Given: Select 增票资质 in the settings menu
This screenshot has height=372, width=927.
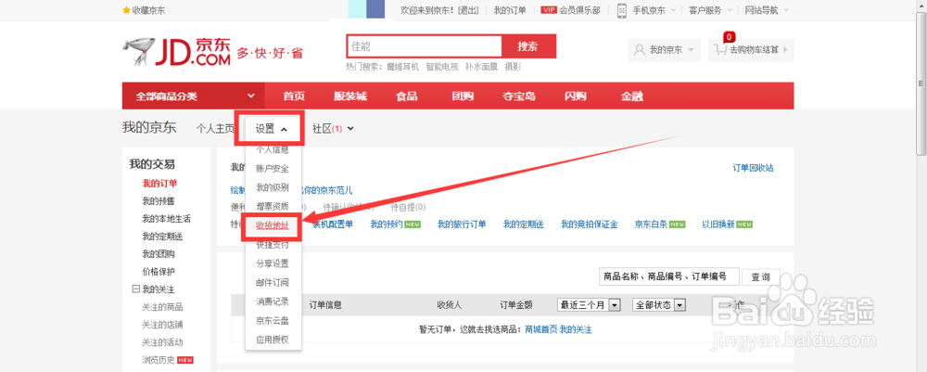Looking at the screenshot, I should 272,206.
